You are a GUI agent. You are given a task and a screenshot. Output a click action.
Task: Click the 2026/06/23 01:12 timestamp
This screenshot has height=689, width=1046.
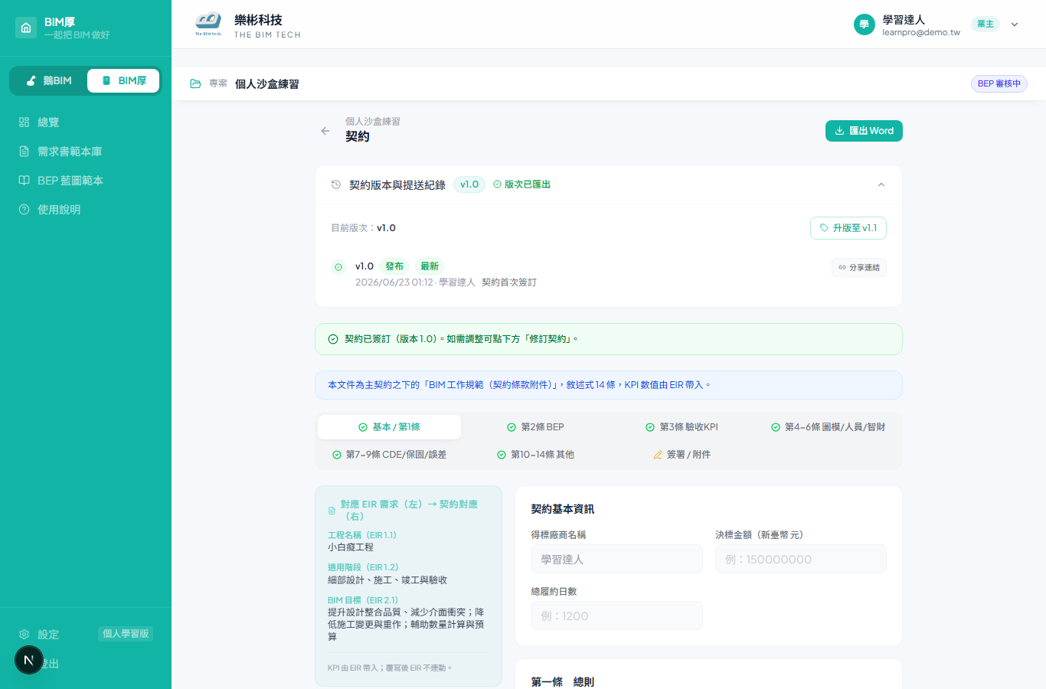pyautogui.click(x=394, y=282)
